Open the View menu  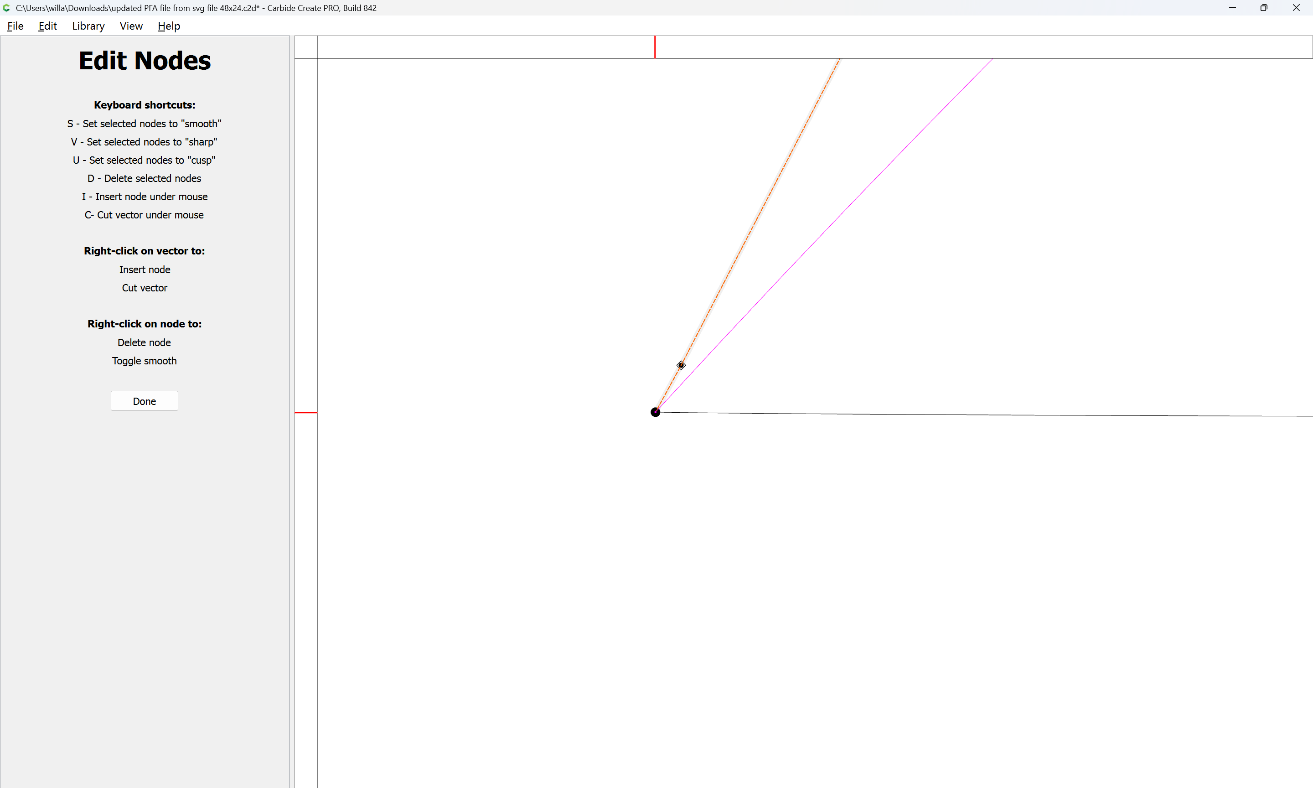click(131, 26)
